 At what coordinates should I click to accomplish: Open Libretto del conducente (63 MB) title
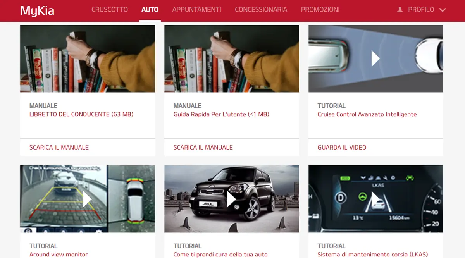(x=81, y=114)
